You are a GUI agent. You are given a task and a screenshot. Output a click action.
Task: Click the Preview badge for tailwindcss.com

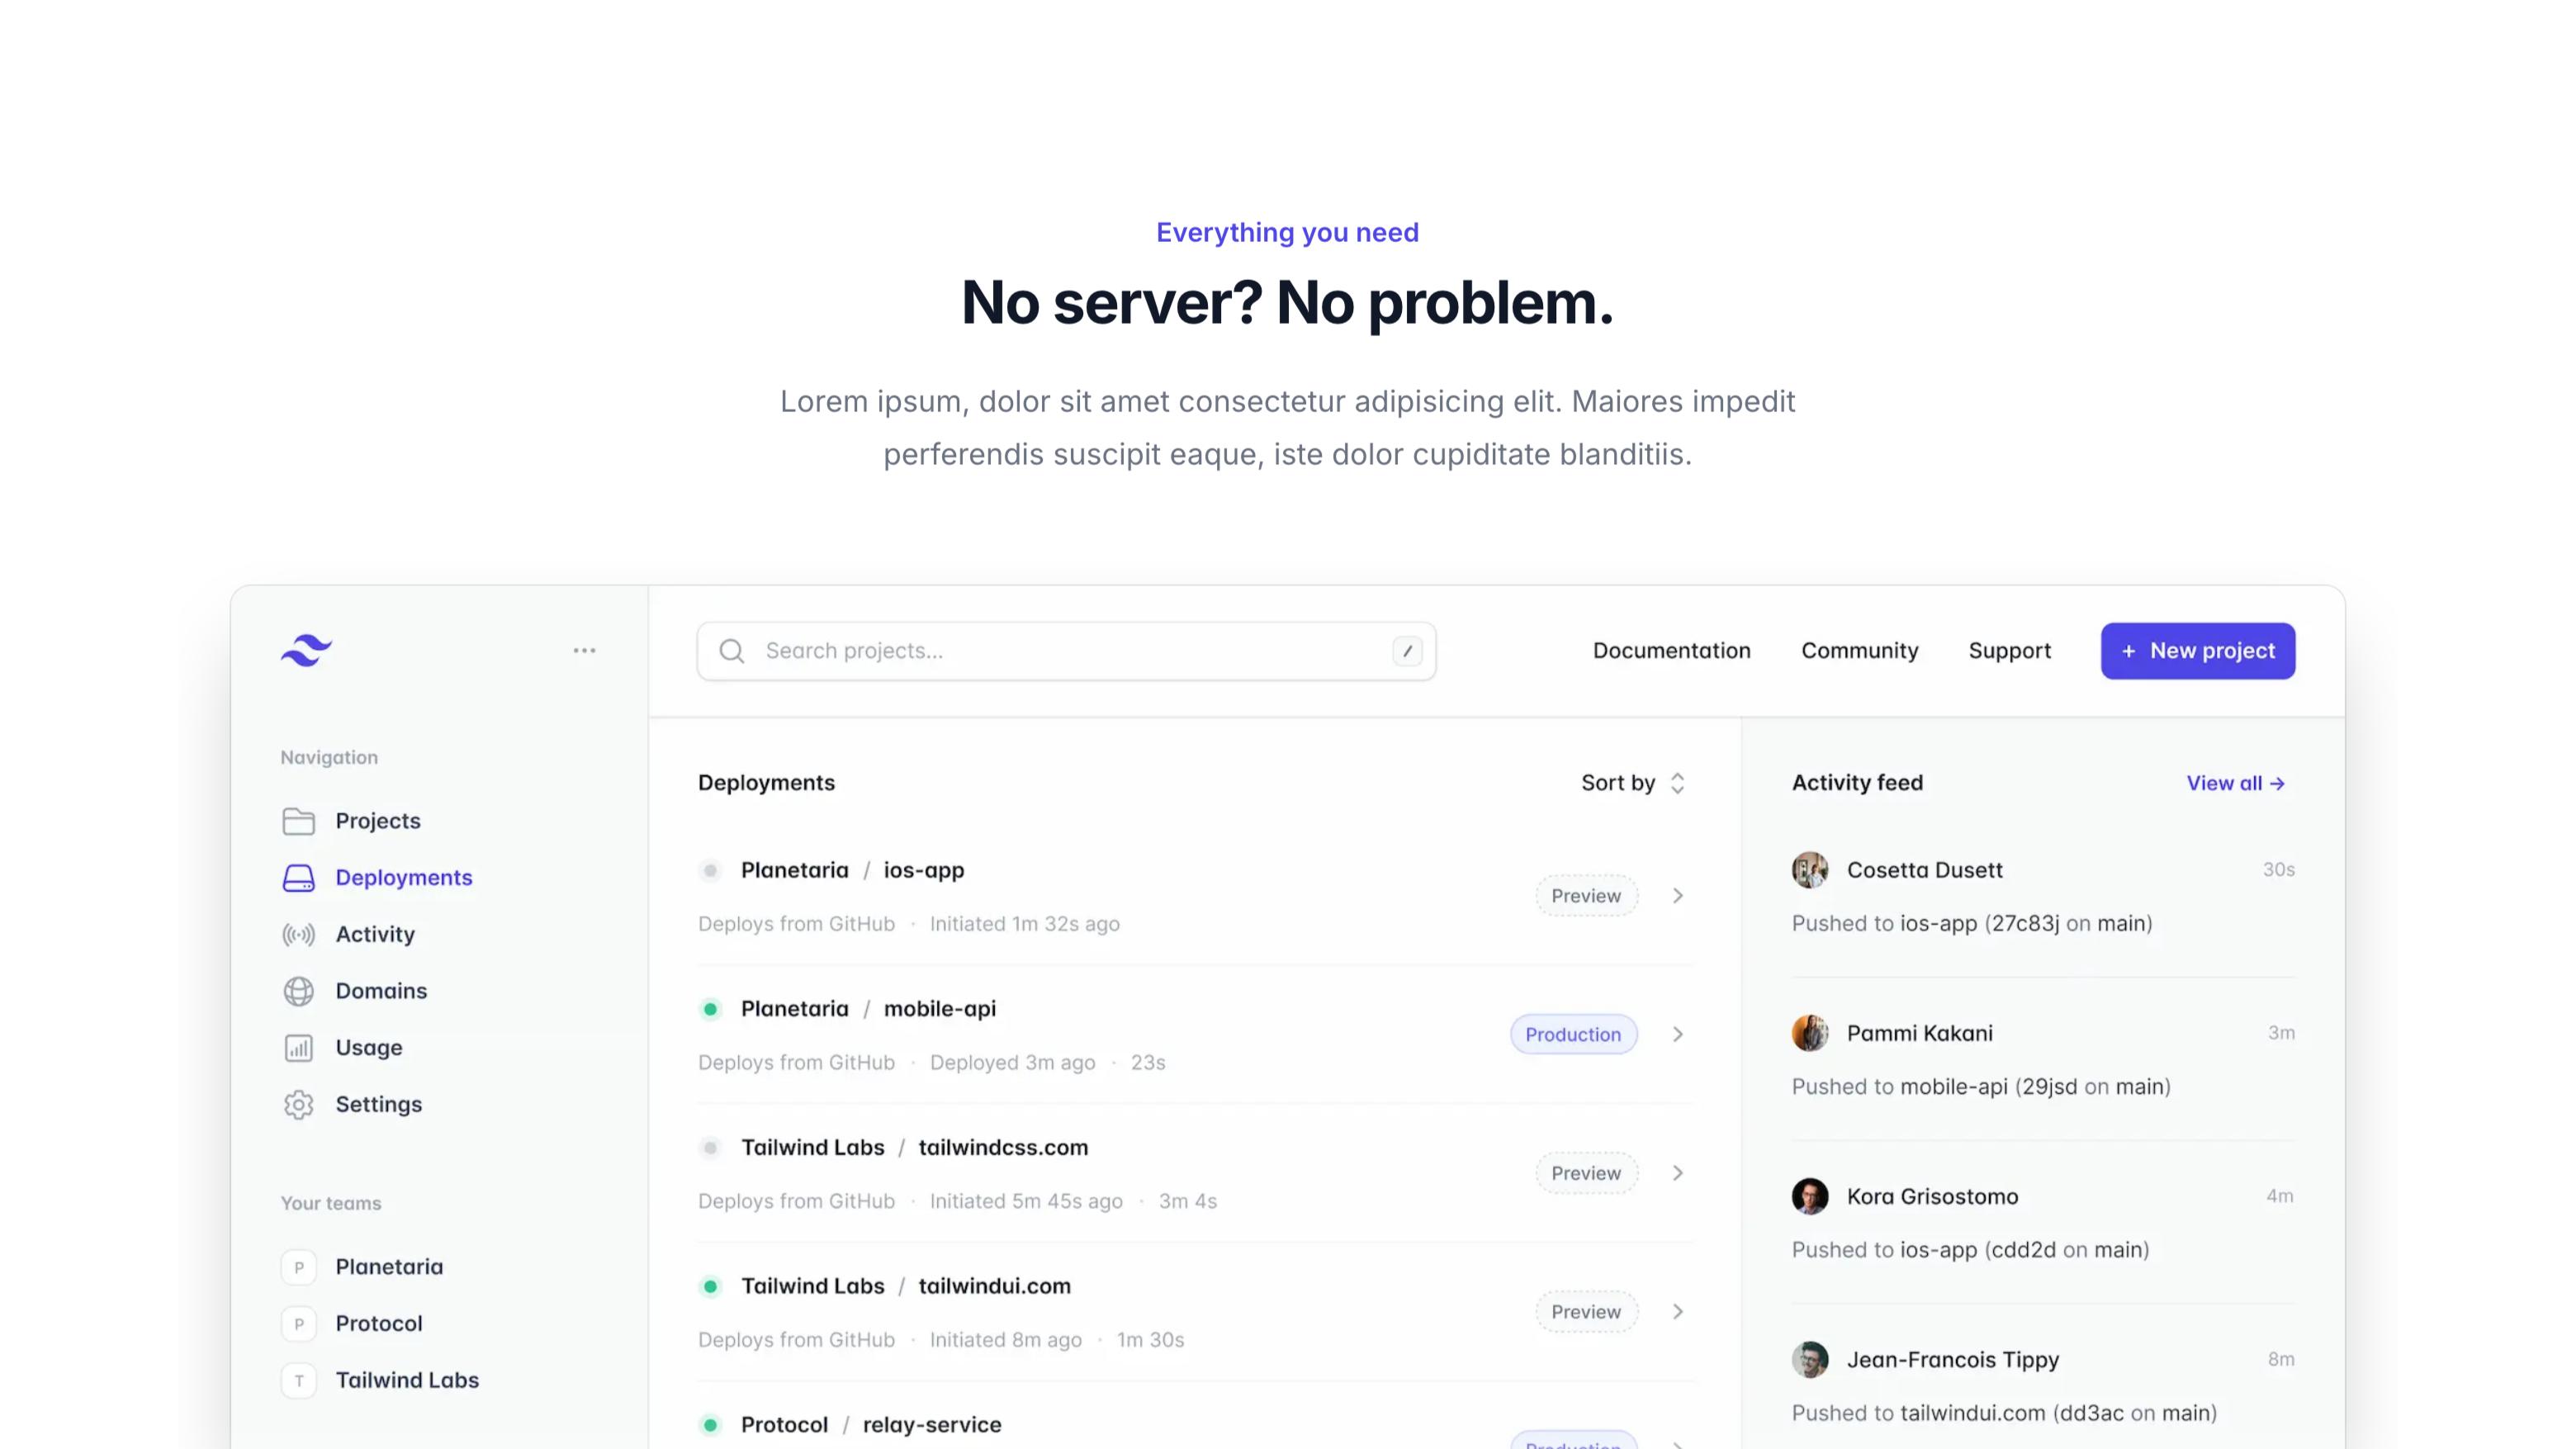pyautogui.click(x=1586, y=1173)
